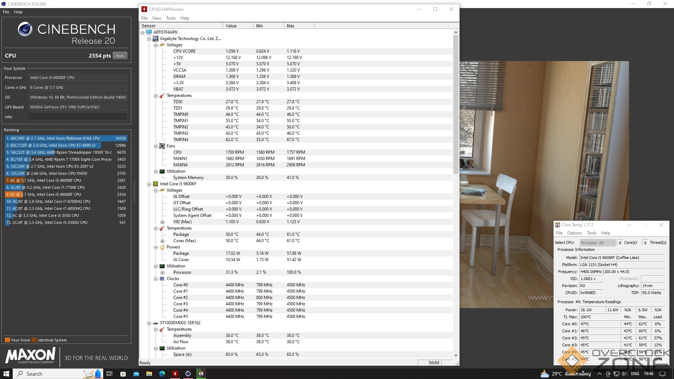The width and height of the screenshot is (674, 379).
Task: Click the Max column header
Action: (299, 26)
